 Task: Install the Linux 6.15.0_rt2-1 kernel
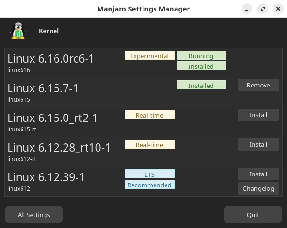(x=258, y=115)
